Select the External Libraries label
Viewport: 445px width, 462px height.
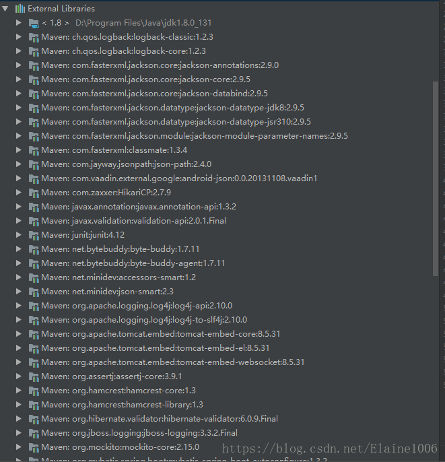click(61, 9)
